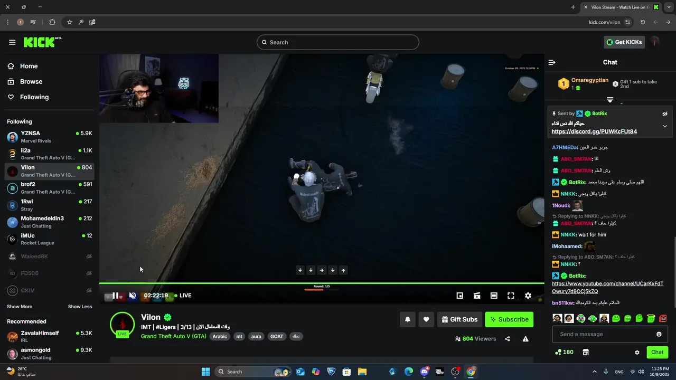Image resolution: width=676 pixels, height=380 pixels.
Task: Toggle notification bell for Vilon
Action: (x=408, y=319)
